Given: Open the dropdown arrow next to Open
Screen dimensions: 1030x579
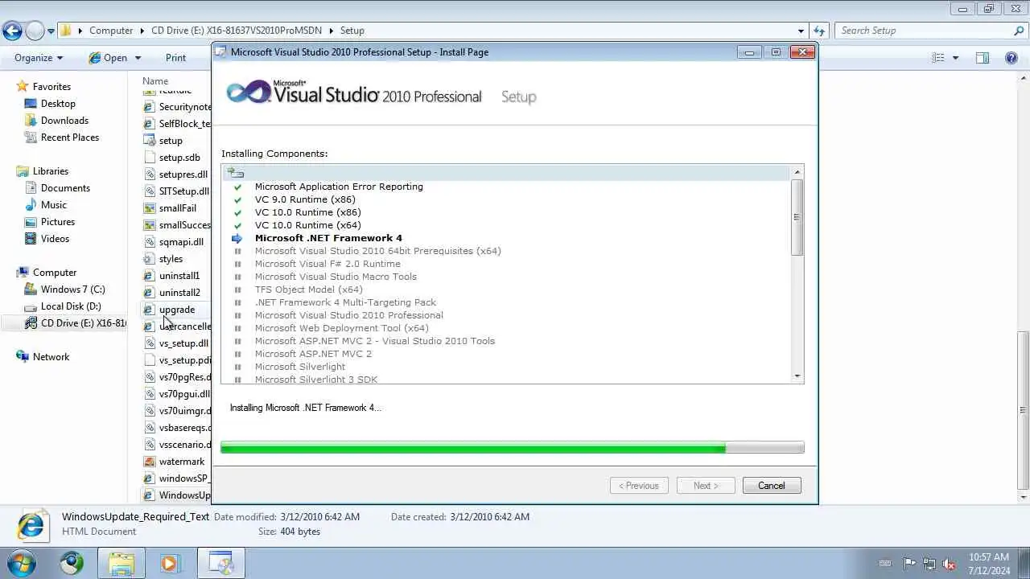Looking at the screenshot, I should 138,58.
